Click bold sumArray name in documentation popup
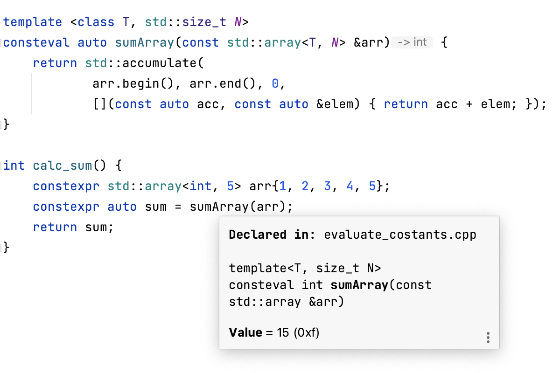The height and width of the screenshot is (373, 560). click(x=359, y=285)
